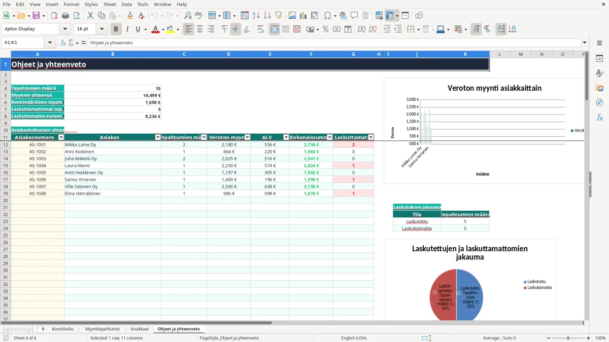
Task: Switch to the Myyntitapahtumat sheet tab
Action: (103, 329)
